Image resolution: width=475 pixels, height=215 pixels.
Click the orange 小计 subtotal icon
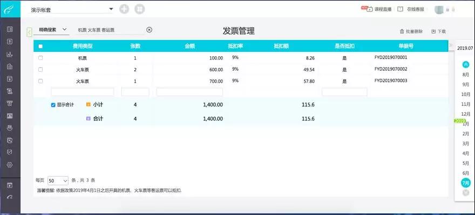click(x=89, y=104)
